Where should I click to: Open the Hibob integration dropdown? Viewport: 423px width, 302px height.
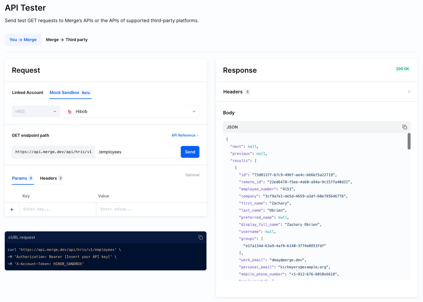pos(131,111)
